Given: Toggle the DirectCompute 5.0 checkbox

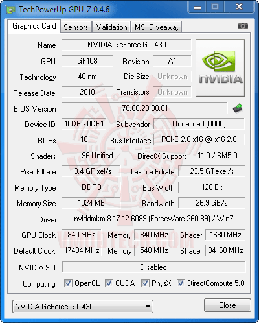Looking at the screenshot, I should point(181,283).
